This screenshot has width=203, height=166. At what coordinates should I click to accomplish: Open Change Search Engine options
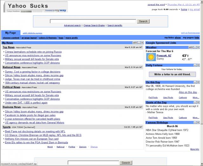94,25
